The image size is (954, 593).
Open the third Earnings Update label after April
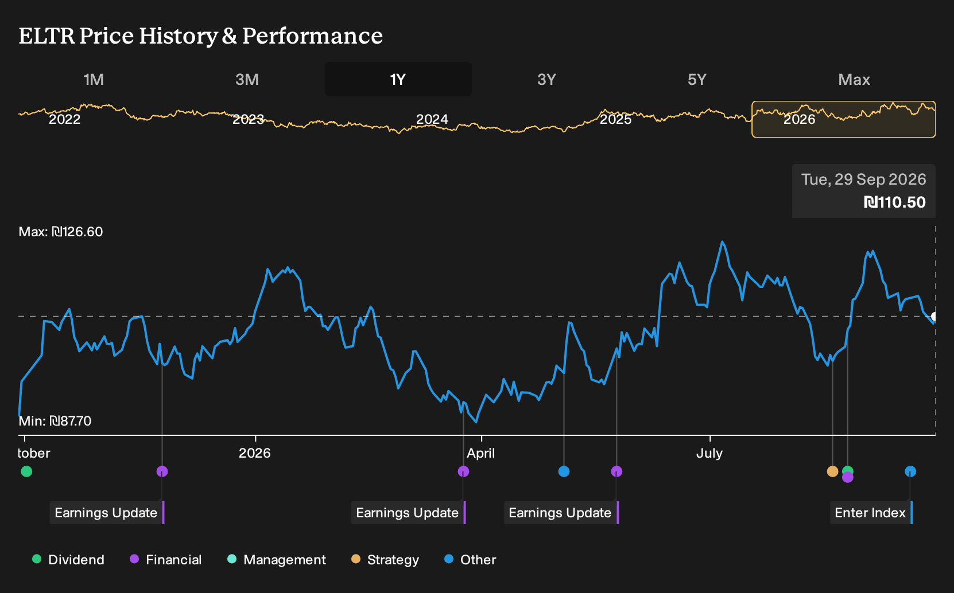(x=561, y=513)
